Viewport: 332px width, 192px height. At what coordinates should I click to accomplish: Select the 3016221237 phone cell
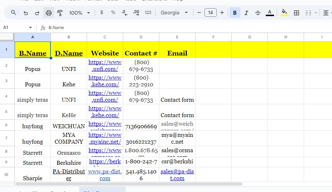141,138
